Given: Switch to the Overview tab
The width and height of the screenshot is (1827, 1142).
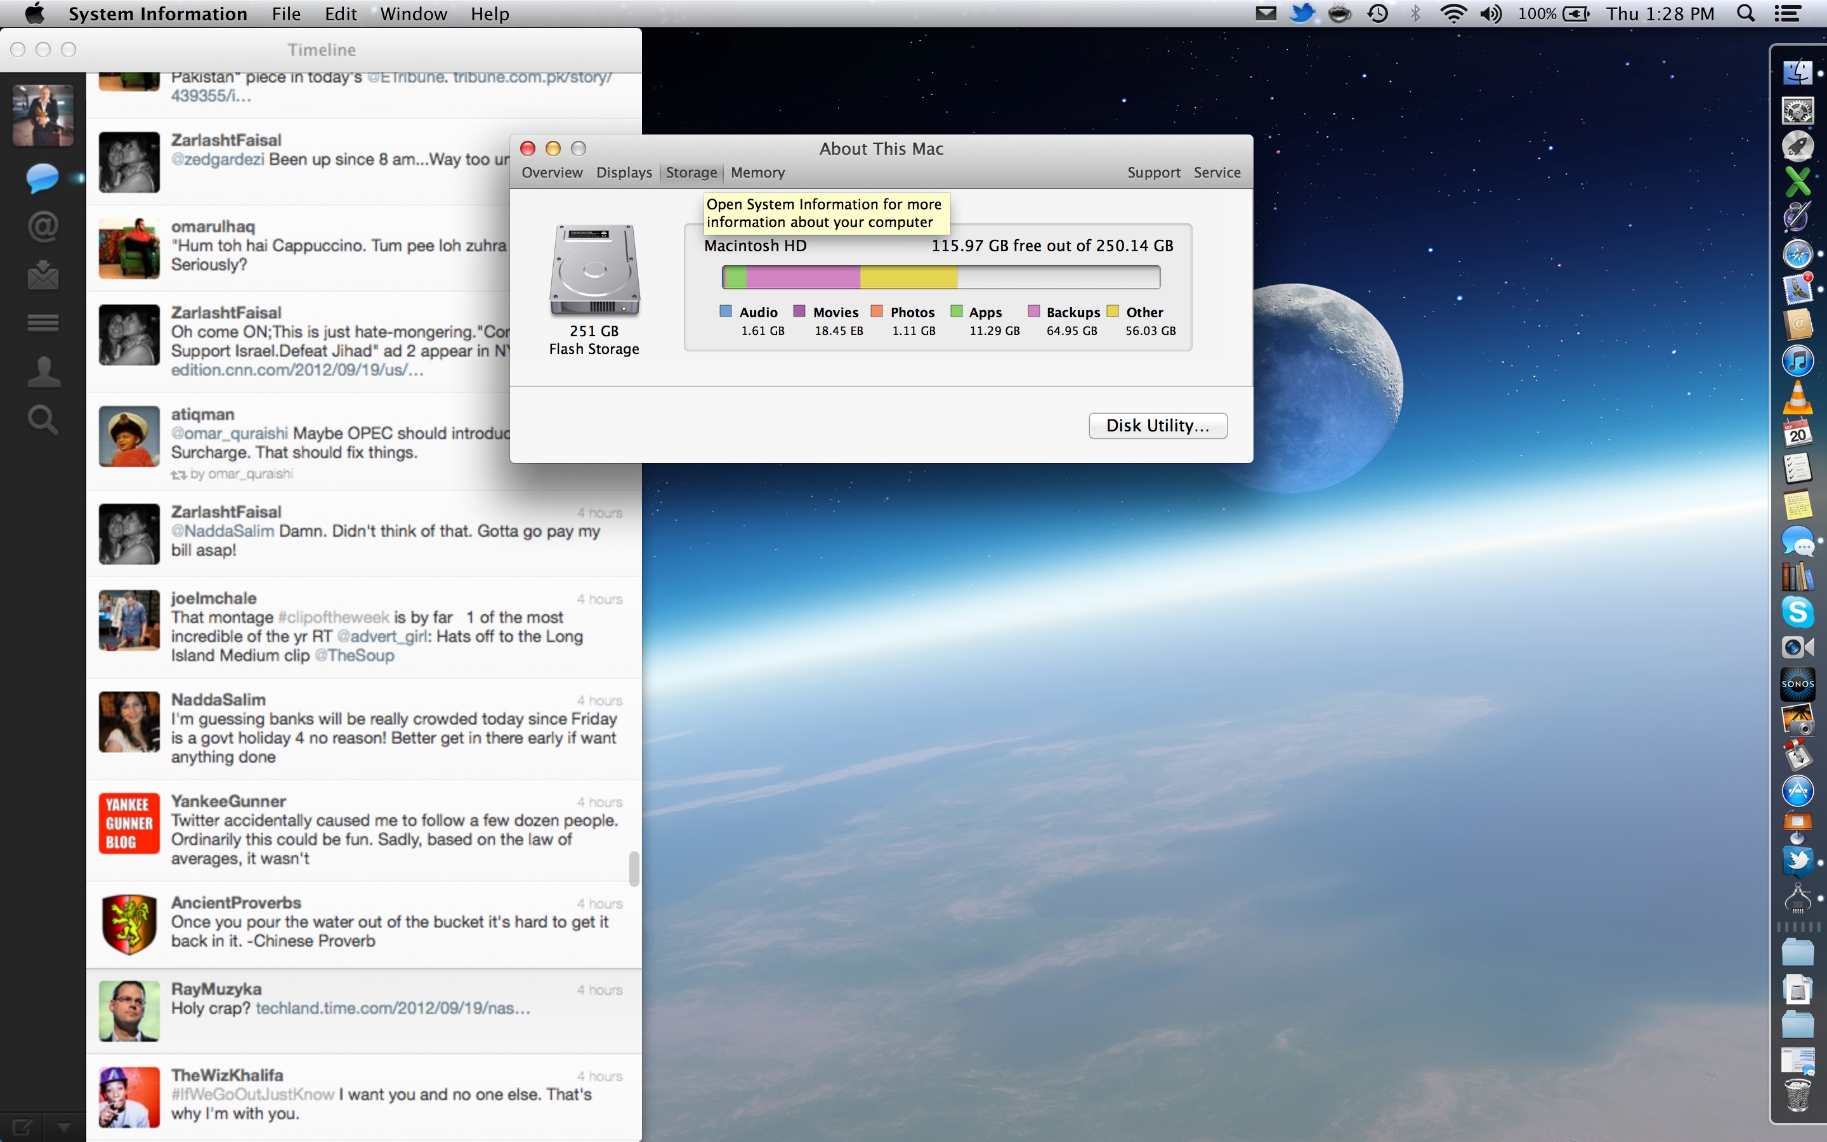Looking at the screenshot, I should tap(552, 172).
